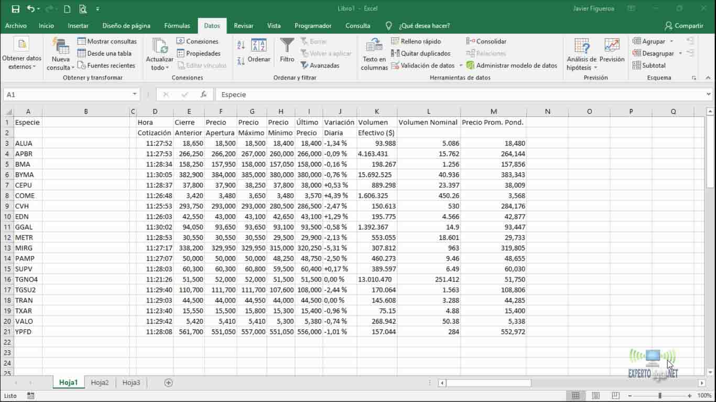Screen dimensions: 716x402
Task: Click the Compartir share button
Action: pyautogui.click(x=684, y=26)
